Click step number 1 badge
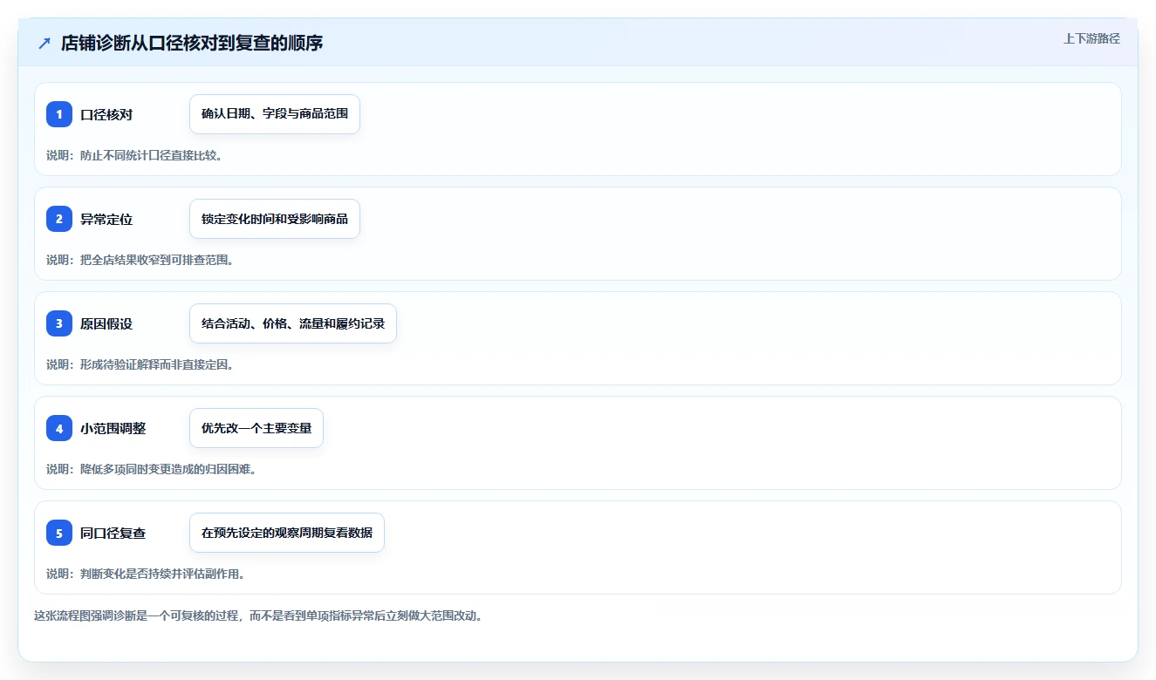Image resolution: width=1156 pixels, height=680 pixels. coord(59,114)
